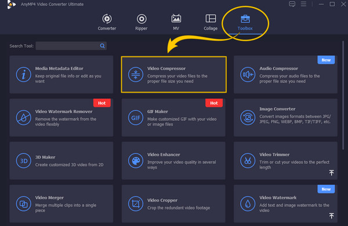This screenshot has width=348, height=226.
Task: Click the New badge on Video Watermark
Action: coord(326,189)
